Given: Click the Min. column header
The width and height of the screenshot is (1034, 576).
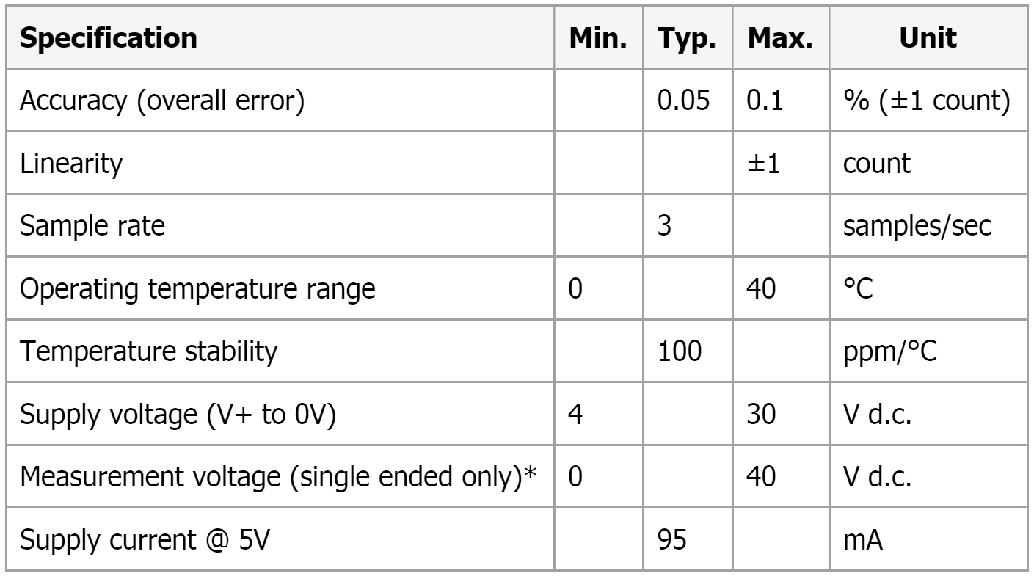Looking at the screenshot, I should point(598,39).
